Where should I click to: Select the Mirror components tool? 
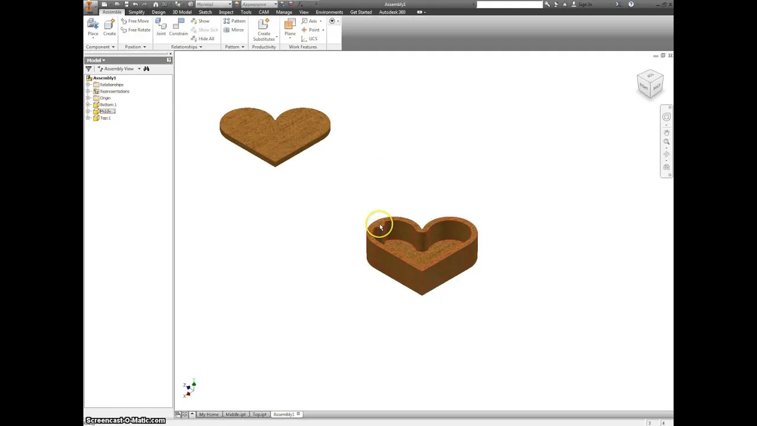coord(234,30)
